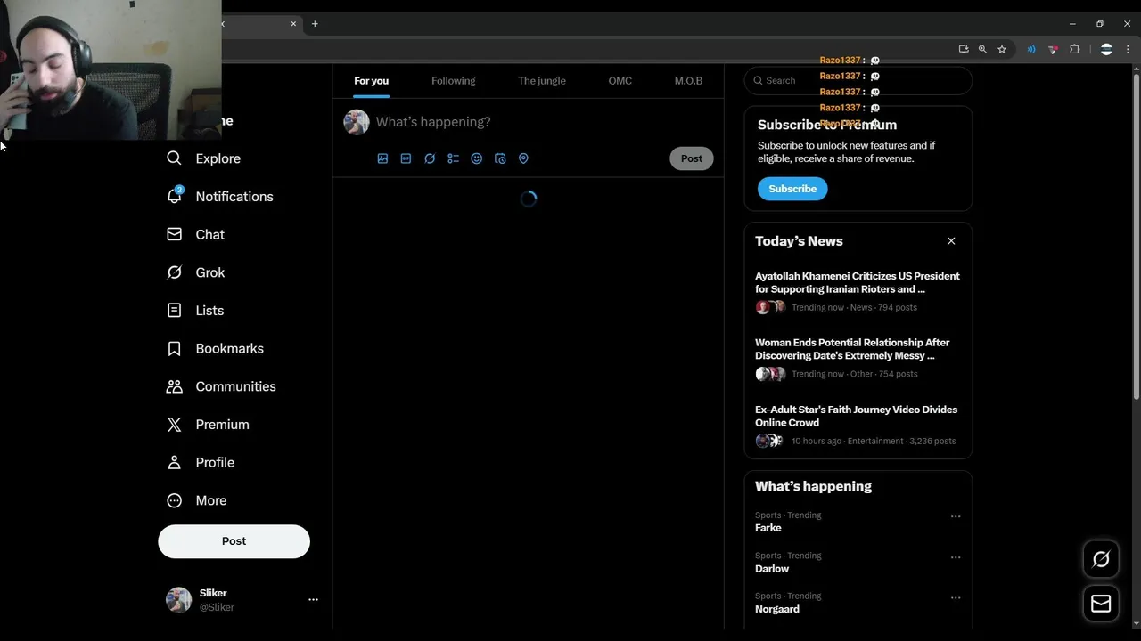Click the "What's happening" sidebar heading
Screen dimensions: 1141x641
pos(813,486)
